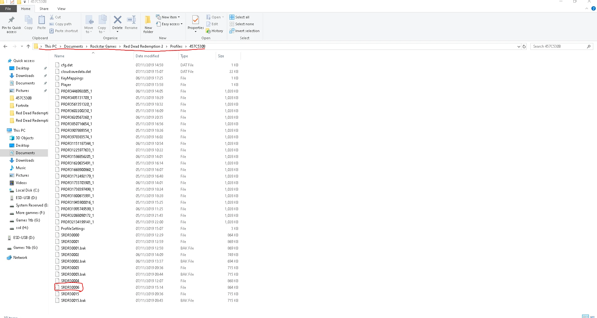Open the New item dropdown
This screenshot has width=597, height=318.
click(168, 17)
